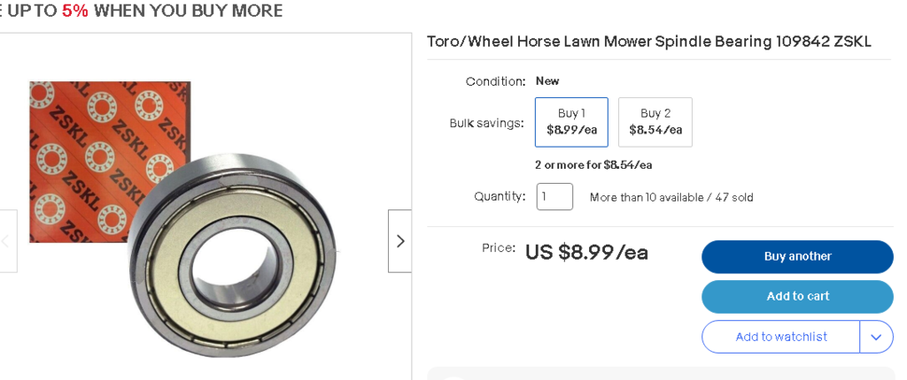Select the Buy 2 bulk option

click(655, 122)
